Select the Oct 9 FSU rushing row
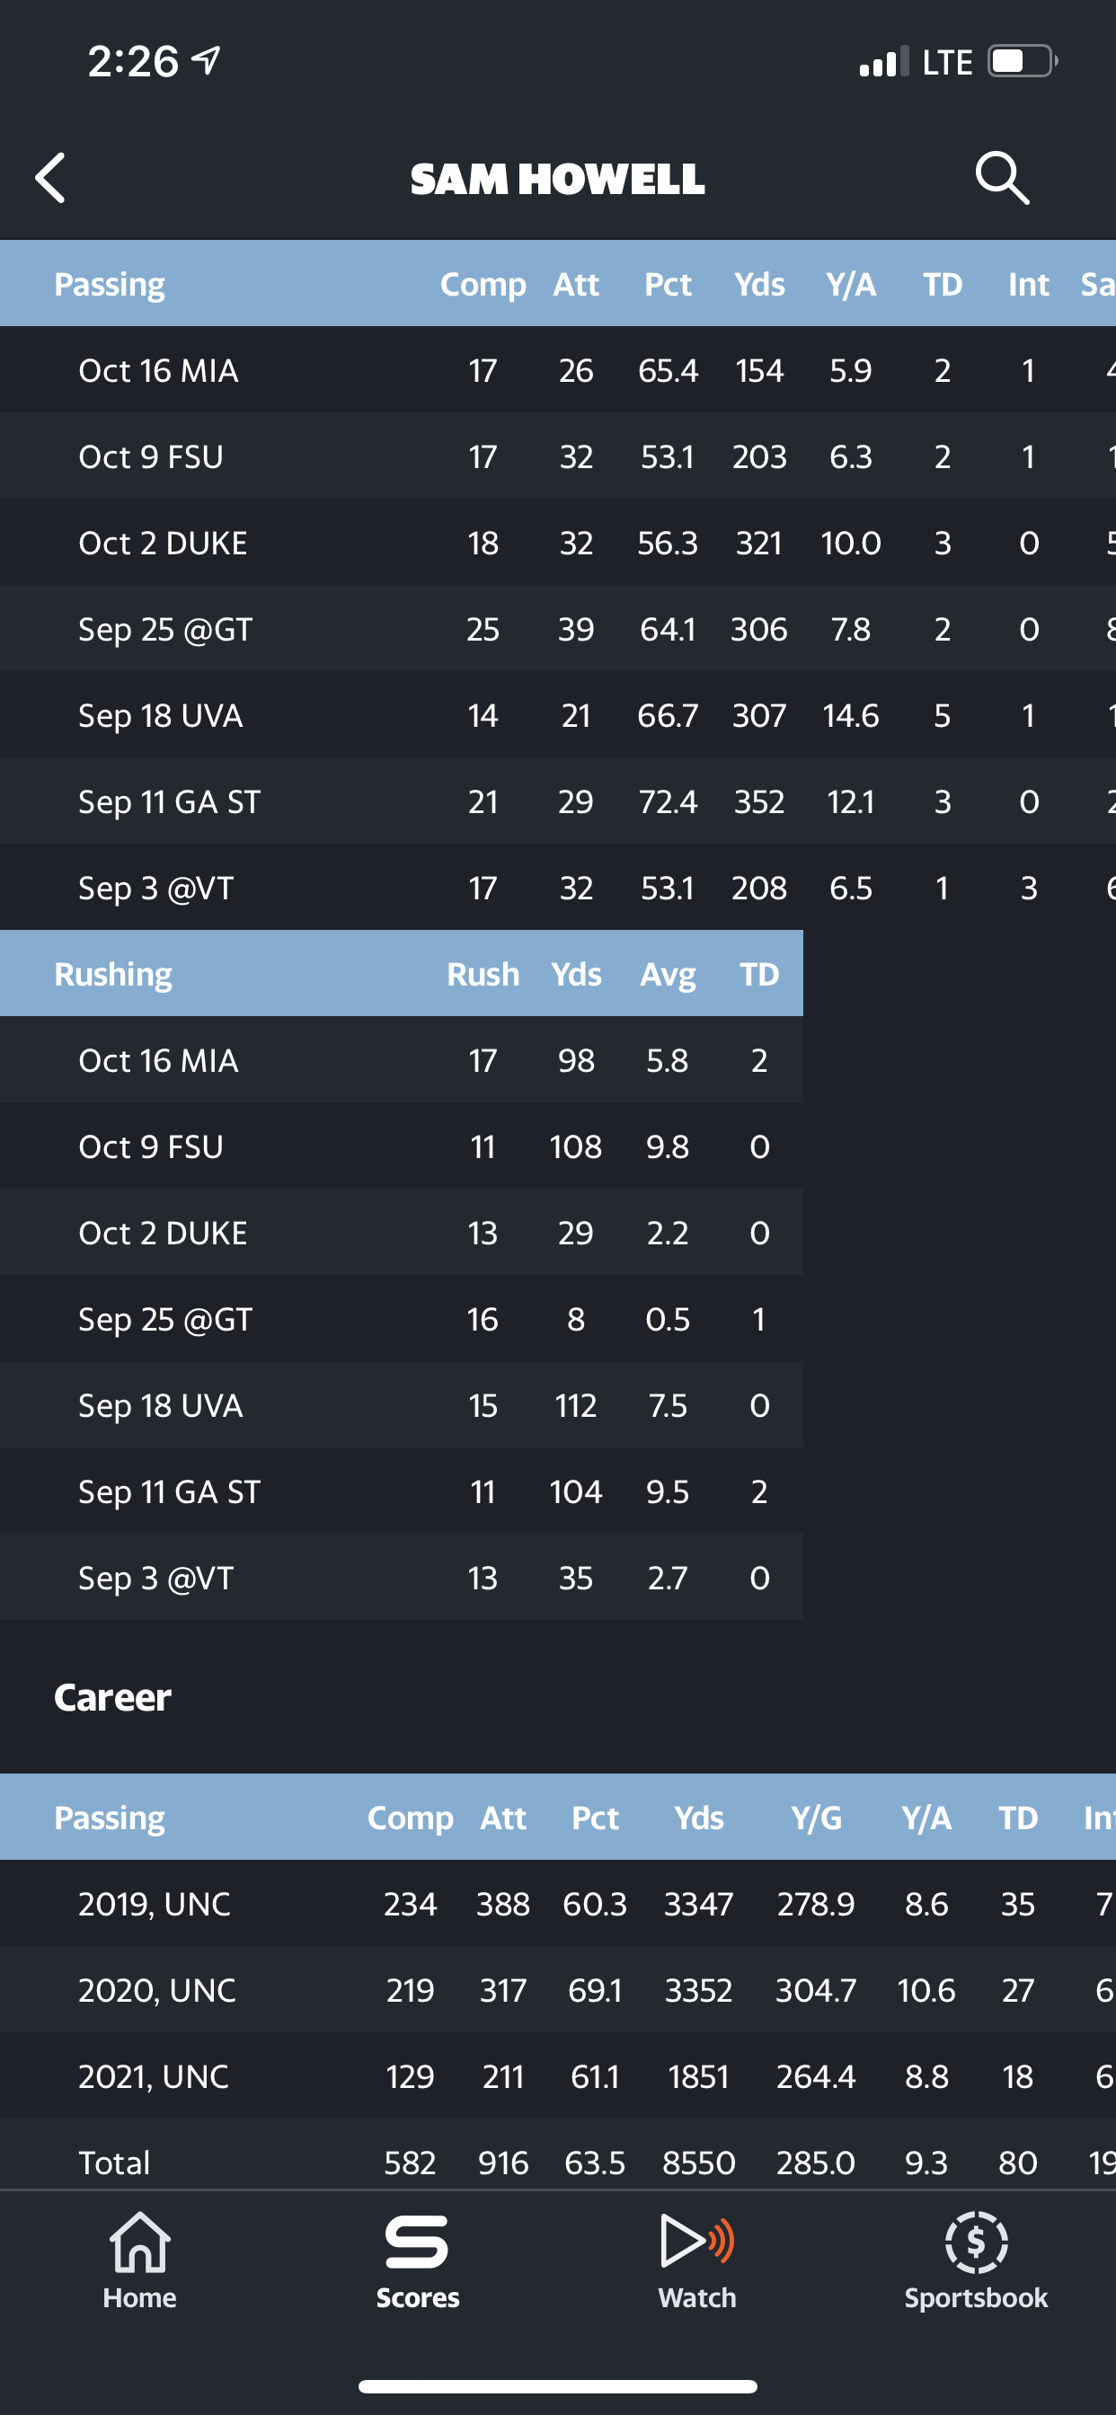This screenshot has height=2415, width=1116. tap(402, 1146)
